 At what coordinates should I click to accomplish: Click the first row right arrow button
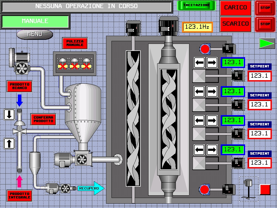coord(212,63)
